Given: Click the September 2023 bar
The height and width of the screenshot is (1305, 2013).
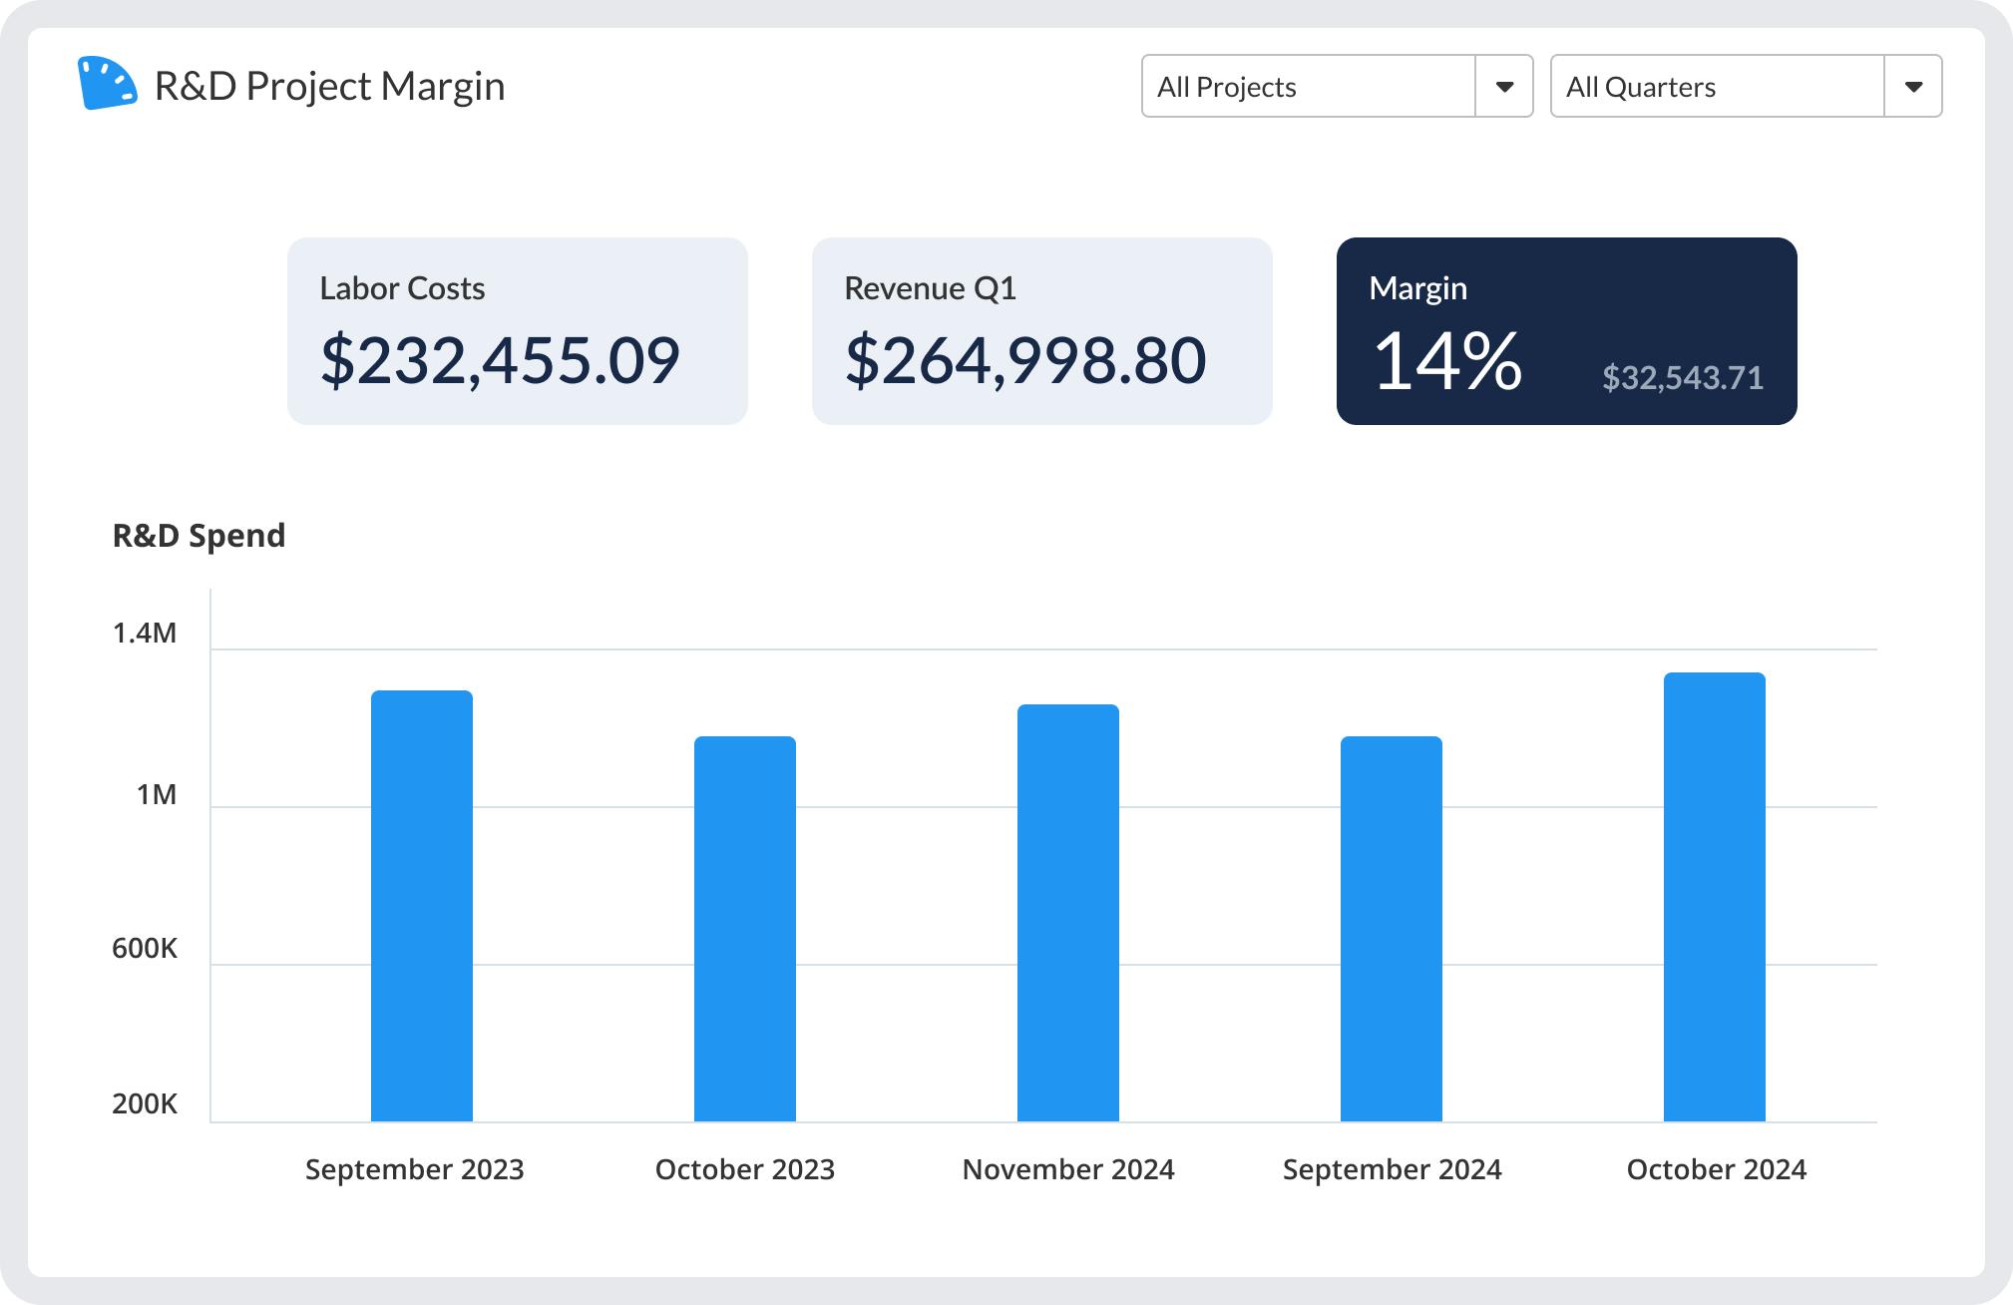Looking at the screenshot, I should click(421, 906).
